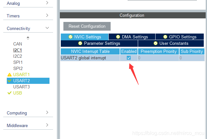
Task: Click the green check icon beside USART2
Action: point(9,81)
